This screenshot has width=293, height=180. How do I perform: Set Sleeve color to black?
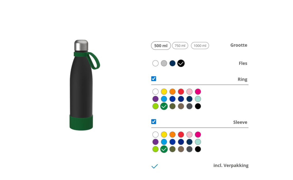pos(198,149)
